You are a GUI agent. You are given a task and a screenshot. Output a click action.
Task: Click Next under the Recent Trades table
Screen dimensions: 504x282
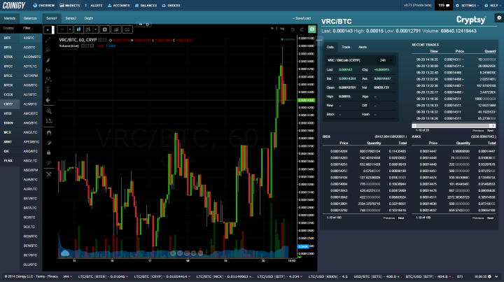491,130
